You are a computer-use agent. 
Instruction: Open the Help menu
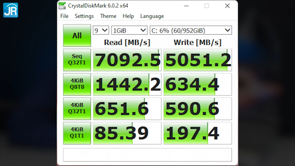pos(128,16)
